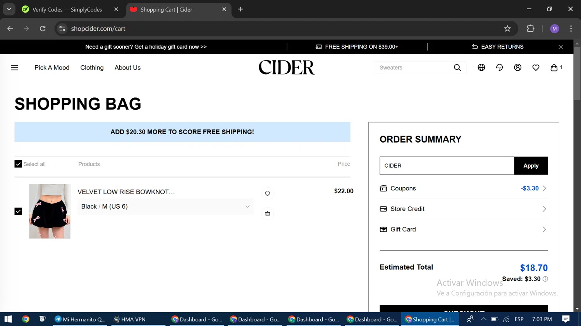The width and height of the screenshot is (581, 326).
Task: Open the About Us menu
Action: [128, 68]
